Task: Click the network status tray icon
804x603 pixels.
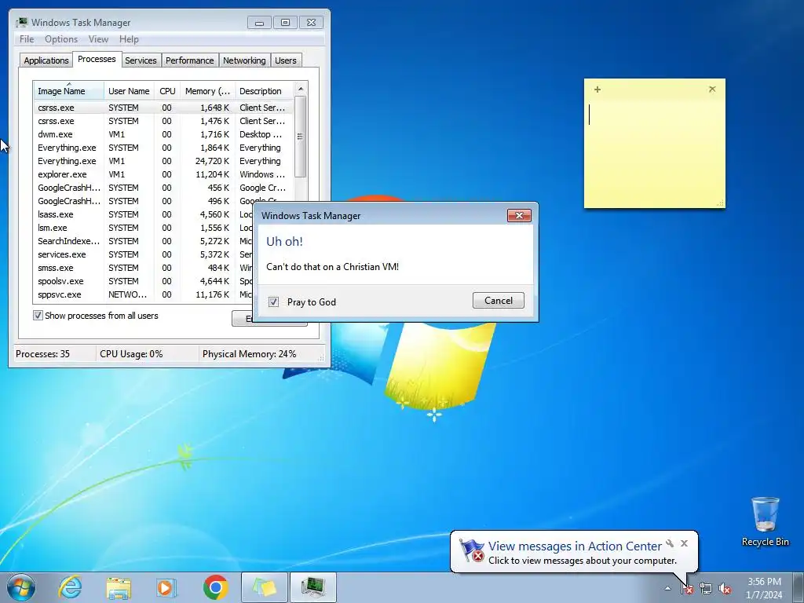Action: pyautogui.click(x=706, y=589)
